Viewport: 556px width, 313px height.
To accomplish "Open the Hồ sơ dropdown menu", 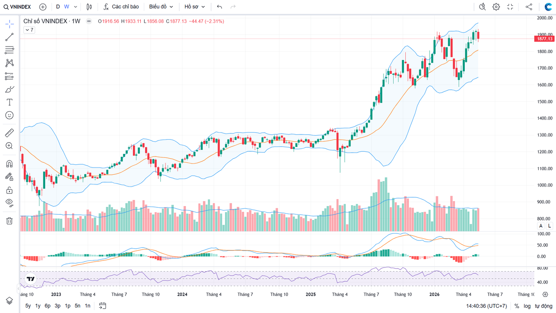I will 195,7.
